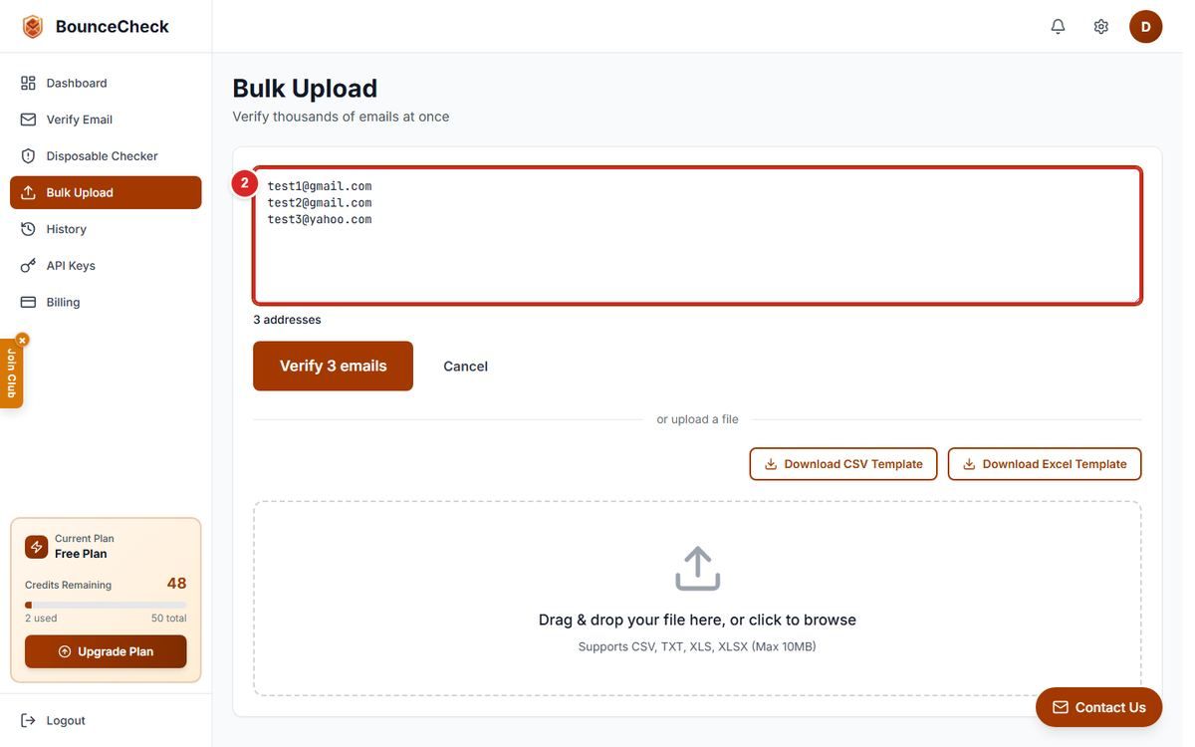
Task: Select Bulk Upload in the sidebar
Action: [106, 192]
